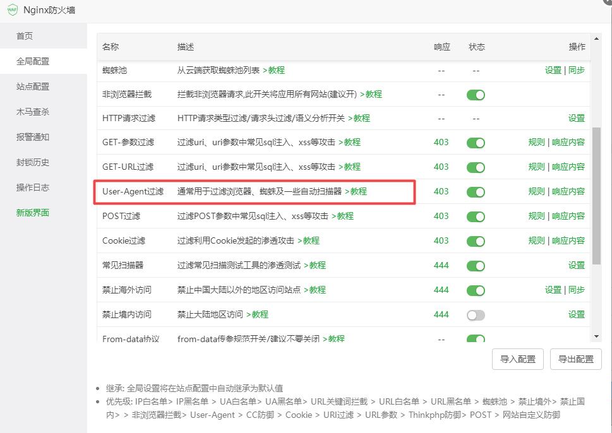Open 响应内容 for GET-参数过滤
The image size is (612, 433).
[x=568, y=143]
